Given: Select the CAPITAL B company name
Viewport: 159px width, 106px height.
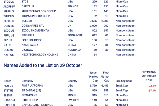Looking at the screenshot, I should tap(28, 6).
